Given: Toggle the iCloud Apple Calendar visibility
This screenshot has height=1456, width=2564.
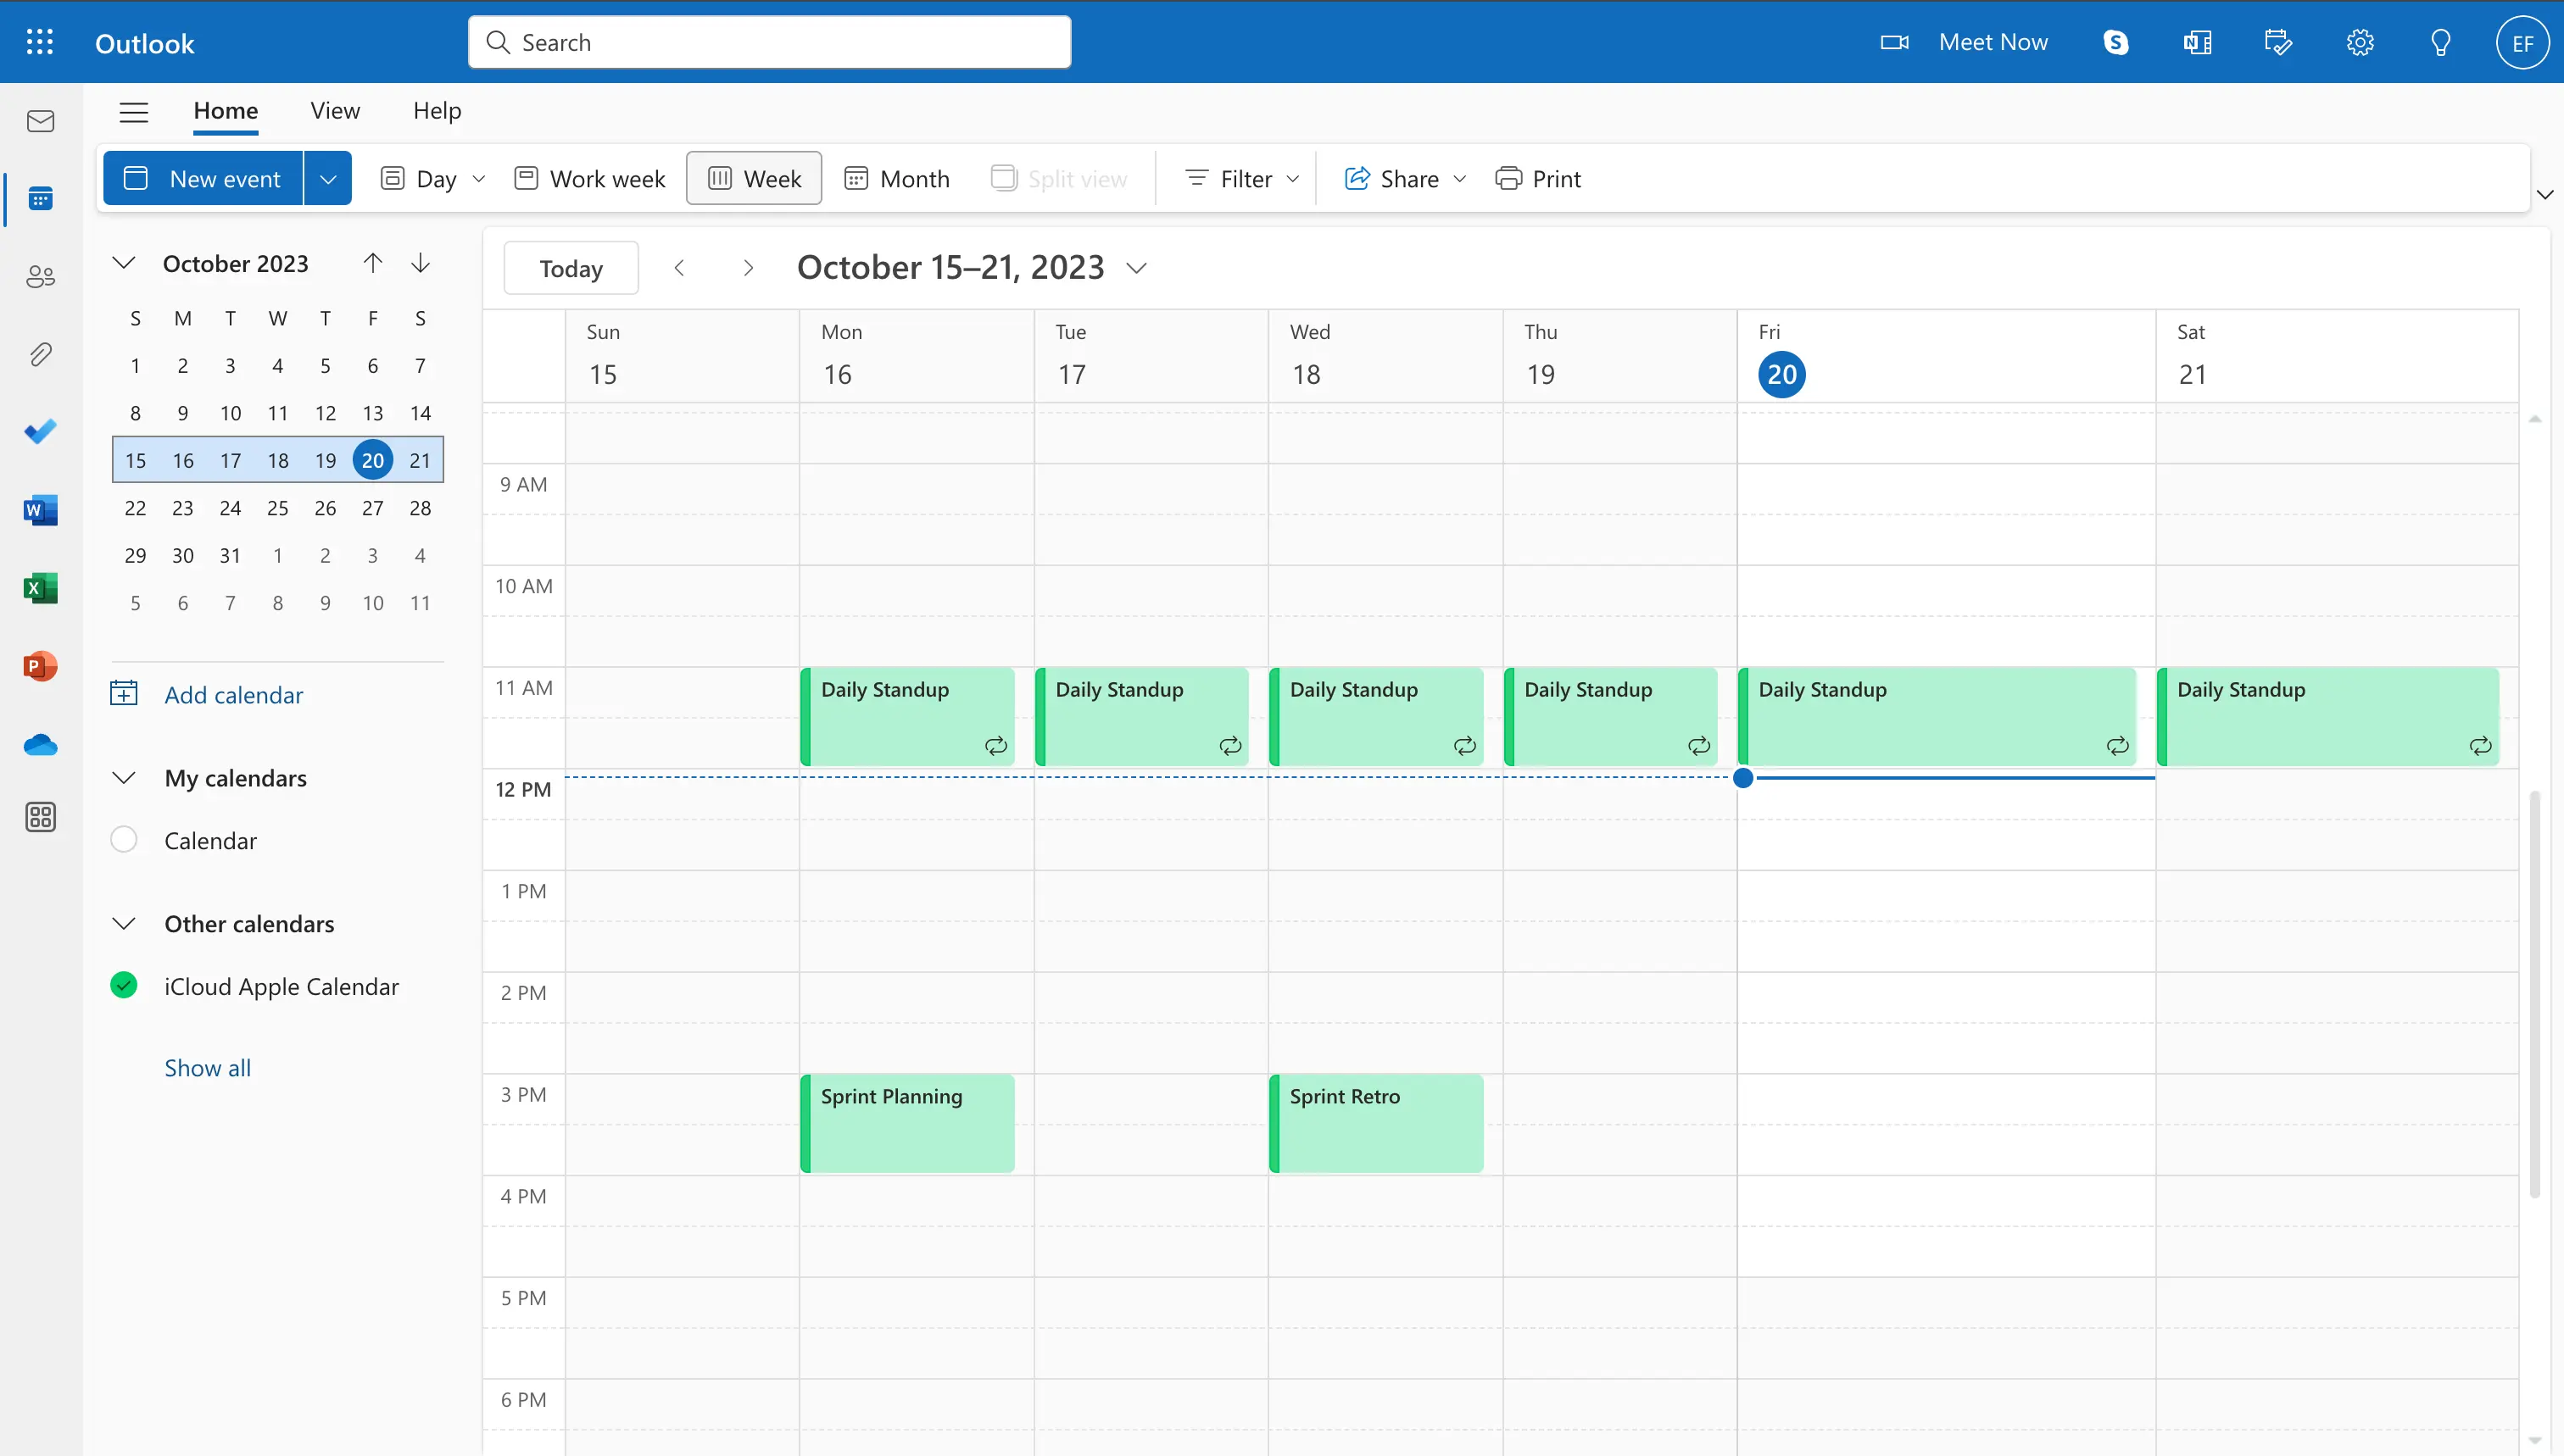Looking at the screenshot, I should click(x=121, y=984).
